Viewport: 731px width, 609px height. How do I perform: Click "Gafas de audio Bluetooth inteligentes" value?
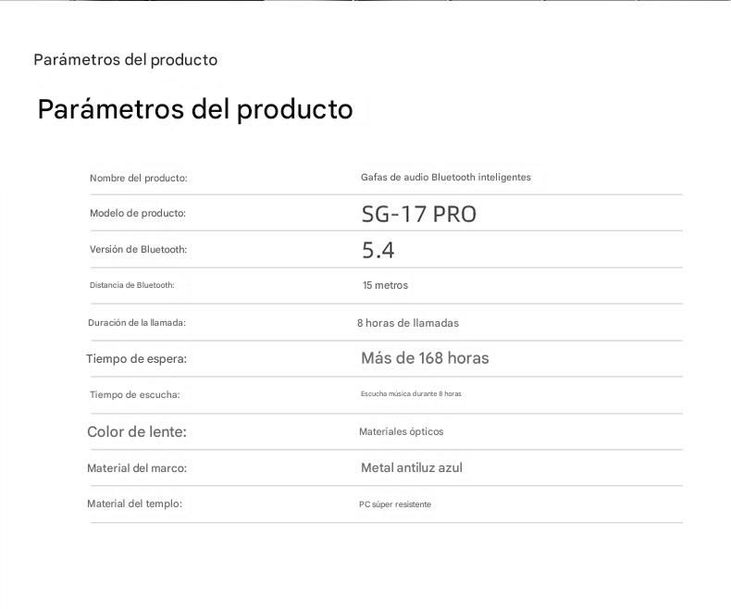(x=445, y=177)
